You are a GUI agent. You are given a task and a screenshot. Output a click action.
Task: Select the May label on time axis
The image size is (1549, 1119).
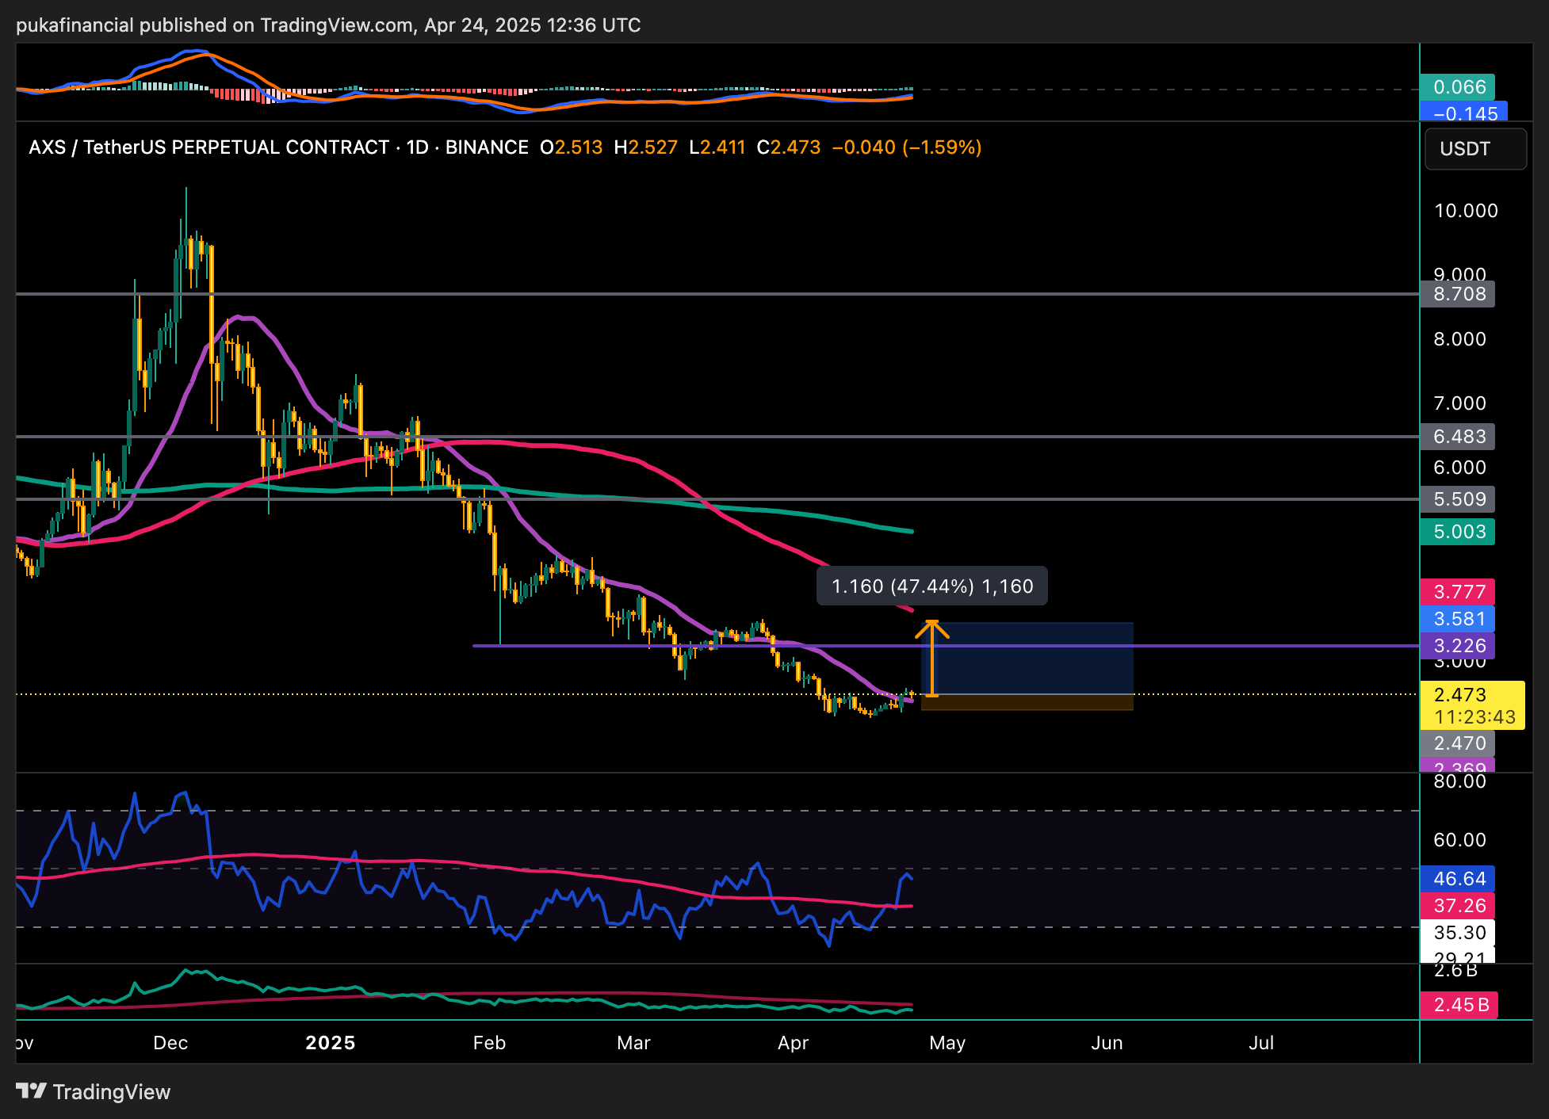pos(947,1043)
